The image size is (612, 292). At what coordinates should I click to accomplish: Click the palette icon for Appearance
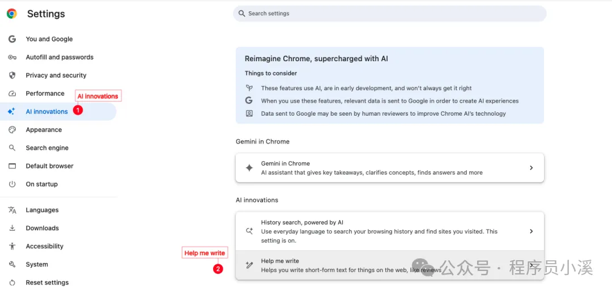(12, 130)
